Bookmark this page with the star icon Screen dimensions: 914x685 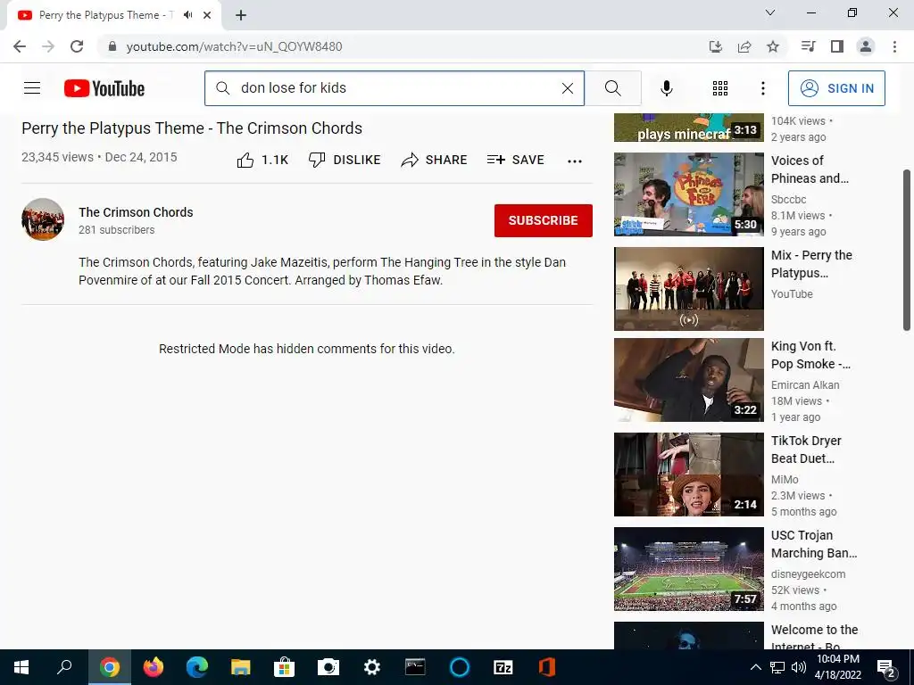773,46
